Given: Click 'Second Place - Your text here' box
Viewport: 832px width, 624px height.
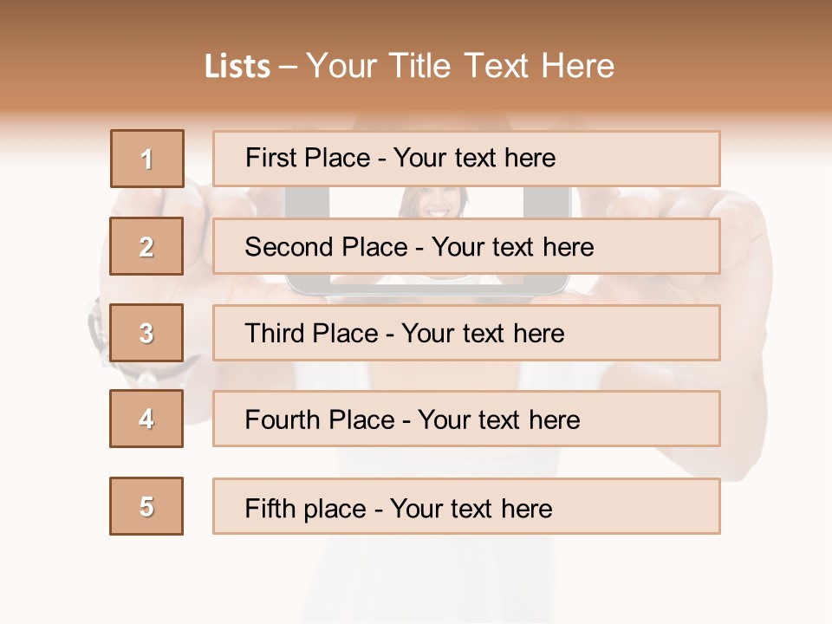Looking at the screenshot, I should [x=466, y=246].
